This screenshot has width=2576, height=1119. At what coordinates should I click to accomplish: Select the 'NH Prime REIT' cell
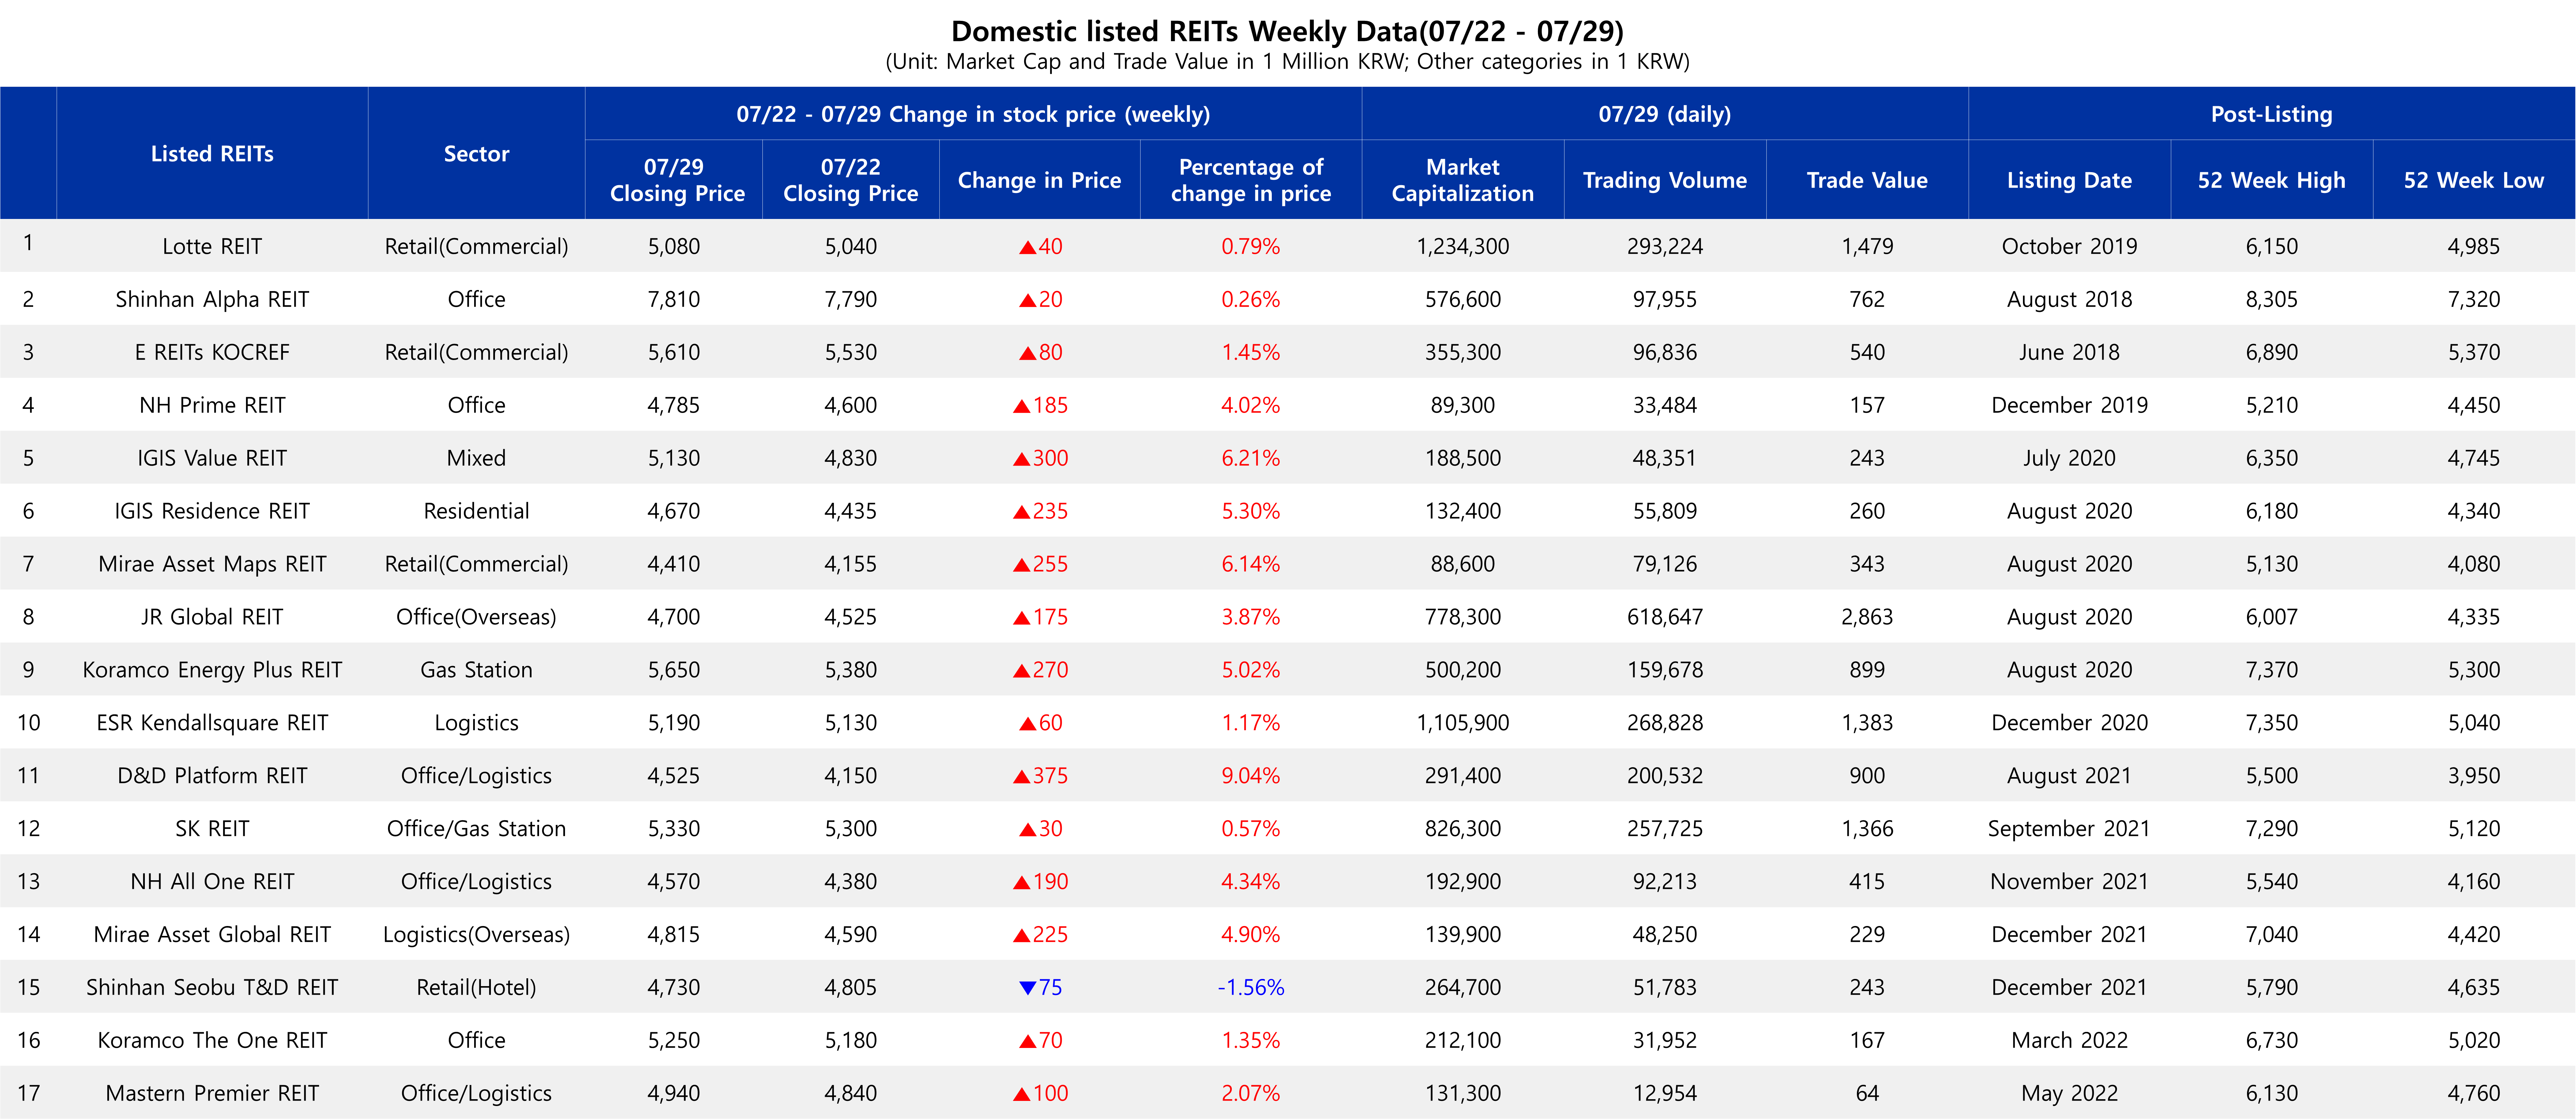(212, 405)
